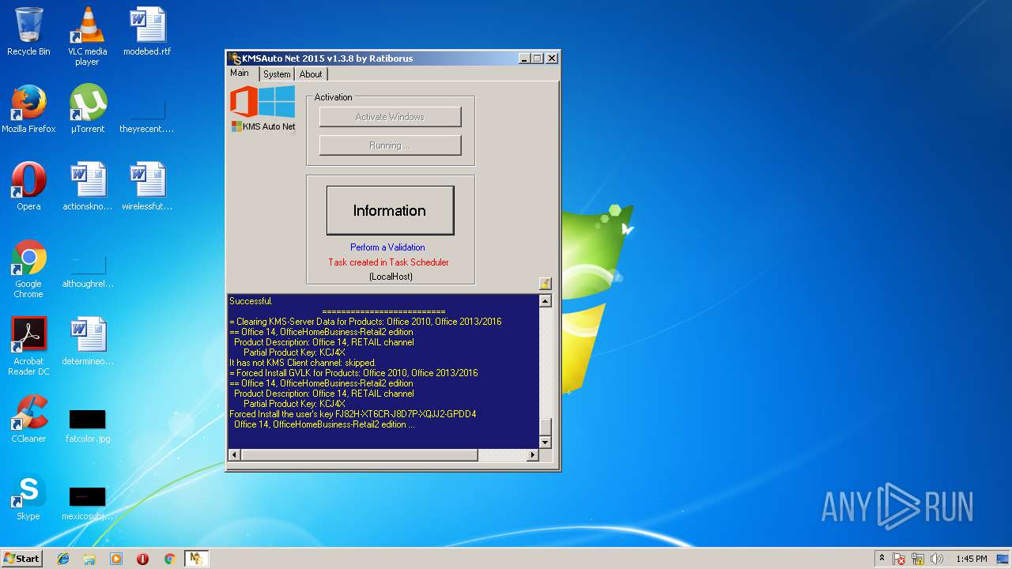Open Internet Explorer from taskbar
Screen dimensions: 1012x569
click(63, 559)
